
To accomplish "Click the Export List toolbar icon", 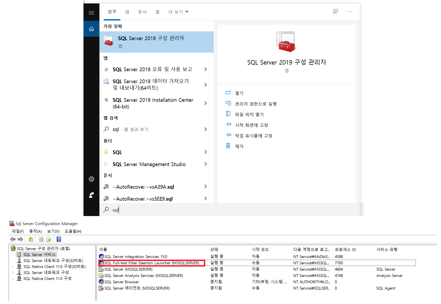I will tap(49, 239).
